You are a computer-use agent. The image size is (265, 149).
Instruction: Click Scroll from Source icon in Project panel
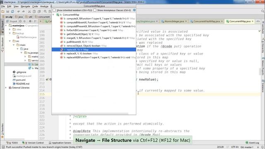click(x=20, y=21)
